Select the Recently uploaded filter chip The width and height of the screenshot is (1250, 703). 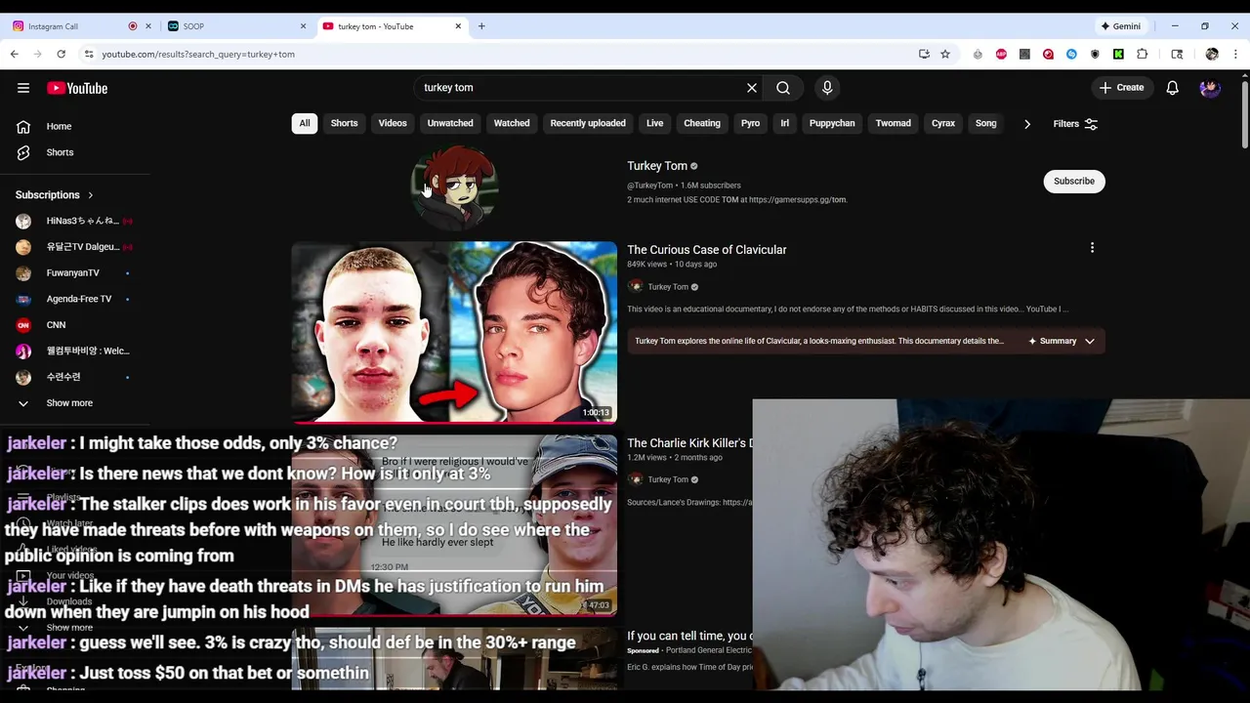pyautogui.click(x=588, y=123)
